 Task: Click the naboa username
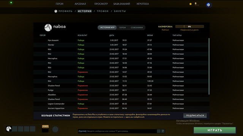(59, 26)
